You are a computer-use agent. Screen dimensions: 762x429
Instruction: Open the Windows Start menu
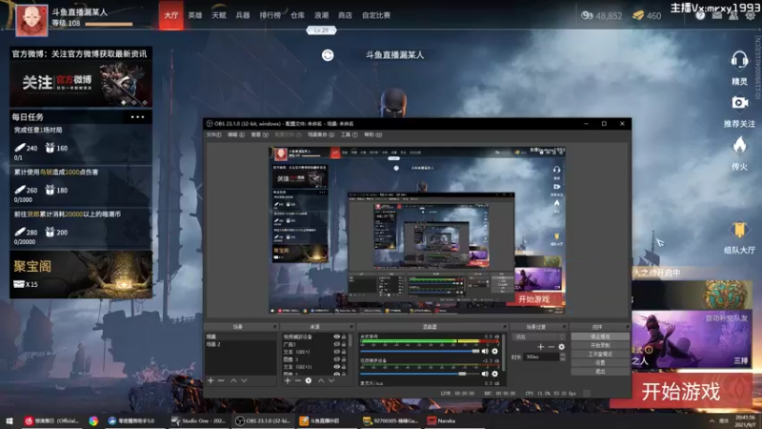pos(10,420)
